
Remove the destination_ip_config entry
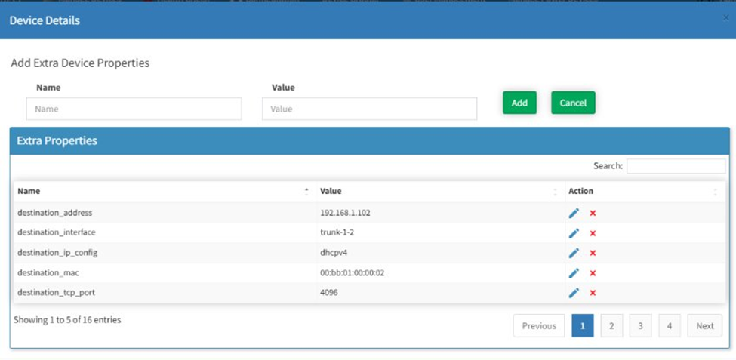593,254
